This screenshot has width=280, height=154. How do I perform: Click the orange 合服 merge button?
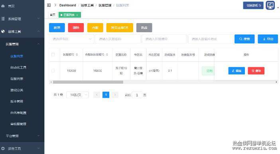(x=95, y=27)
